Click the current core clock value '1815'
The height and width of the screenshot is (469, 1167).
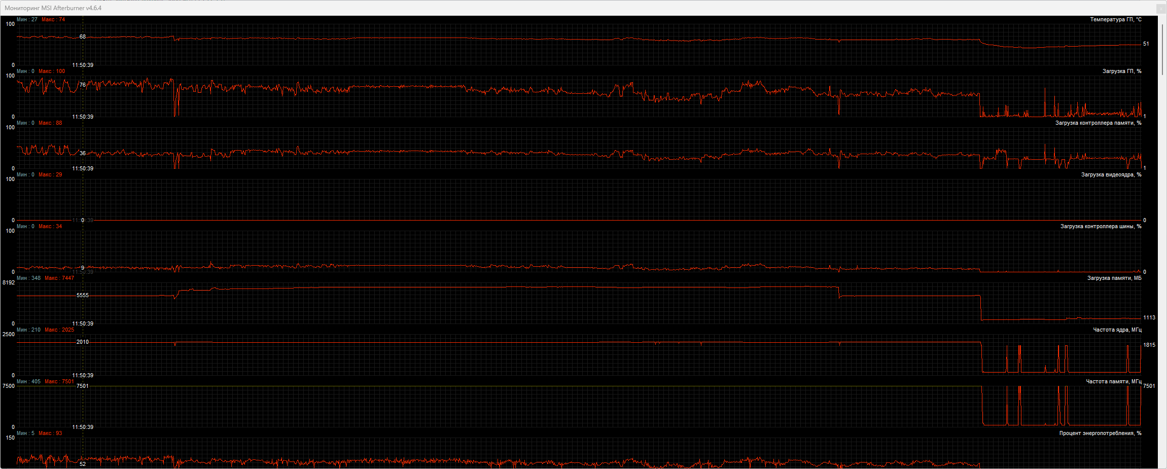[x=1149, y=345]
